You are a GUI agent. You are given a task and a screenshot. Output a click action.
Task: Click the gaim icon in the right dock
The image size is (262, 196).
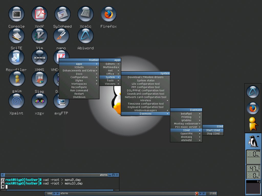click(253, 124)
